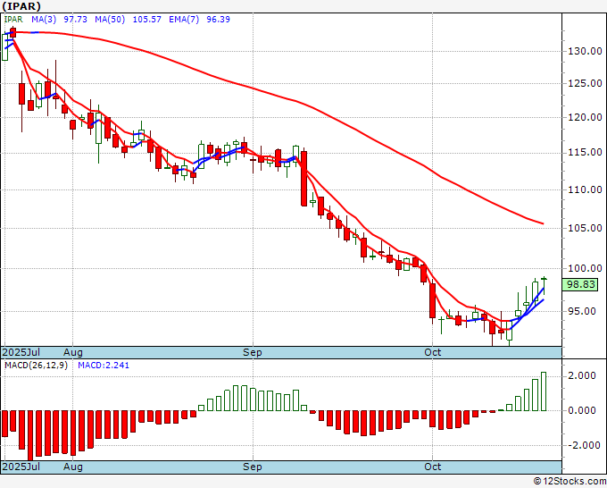Screen dimensions: 607x488
Task: Click the MA(3) value 97.73
Action: pos(75,19)
